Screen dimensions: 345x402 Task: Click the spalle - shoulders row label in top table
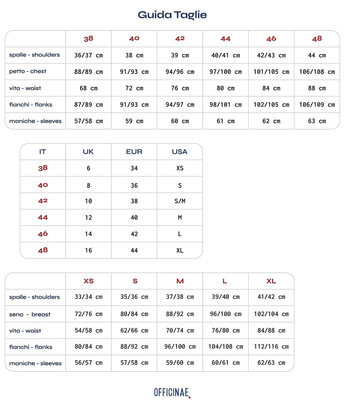[x=34, y=55]
